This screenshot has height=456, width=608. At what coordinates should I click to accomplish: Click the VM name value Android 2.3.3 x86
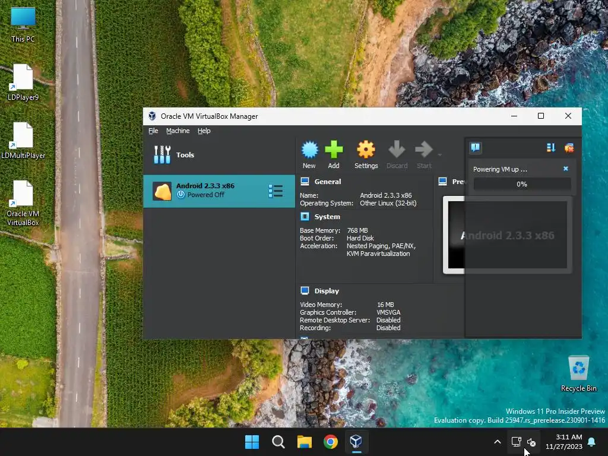pos(386,195)
